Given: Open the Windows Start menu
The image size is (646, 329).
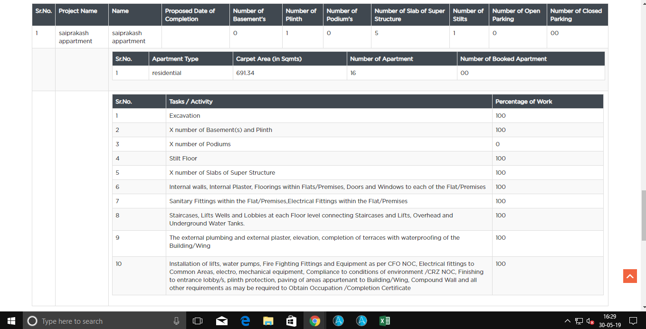Looking at the screenshot, I should 11,321.
